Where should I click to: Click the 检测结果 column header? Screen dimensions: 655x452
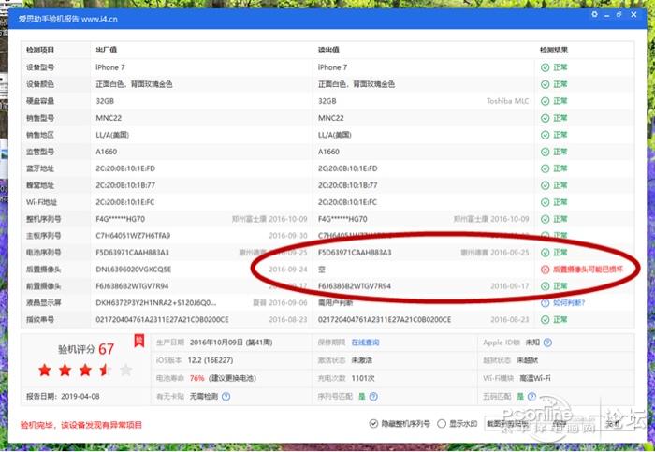(554, 51)
